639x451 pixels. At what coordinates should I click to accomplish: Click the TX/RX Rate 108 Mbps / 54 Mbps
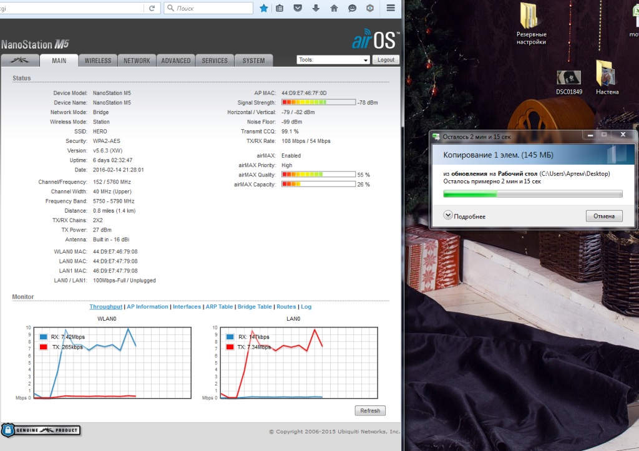(x=306, y=141)
